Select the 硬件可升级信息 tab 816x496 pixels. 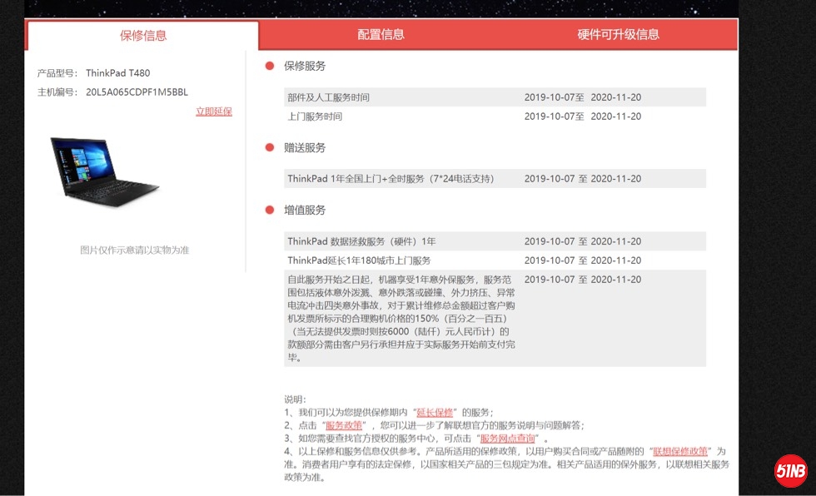[618, 34]
